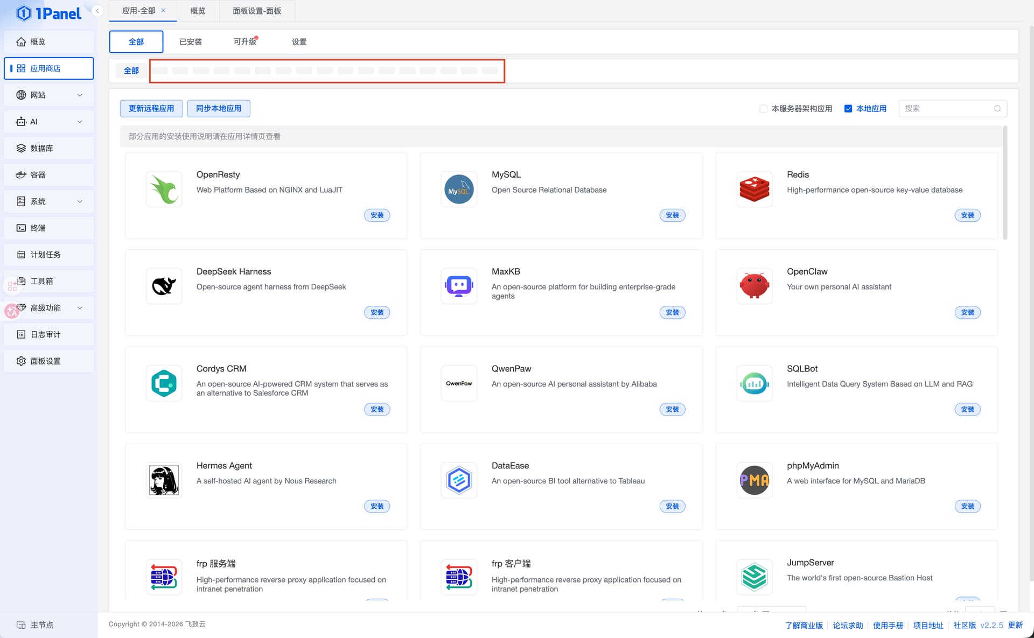Open 容器 in the sidebar
This screenshot has width=1034, height=638.
pos(48,175)
